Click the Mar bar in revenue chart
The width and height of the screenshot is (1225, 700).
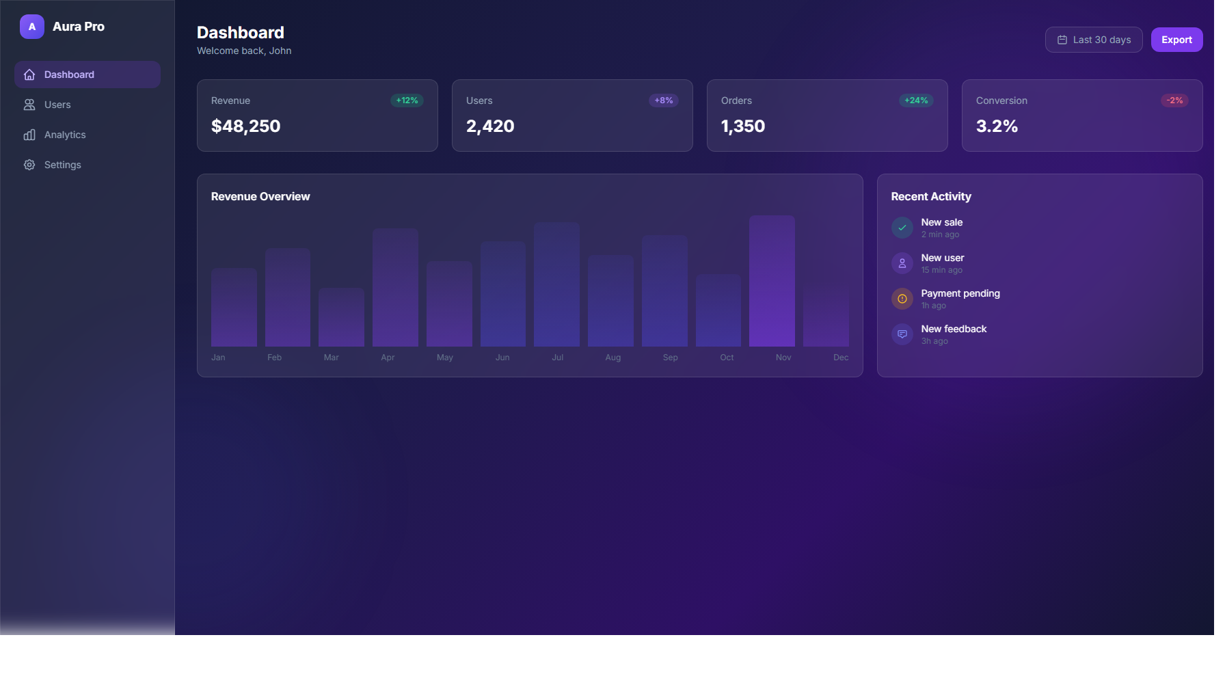pos(341,317)
